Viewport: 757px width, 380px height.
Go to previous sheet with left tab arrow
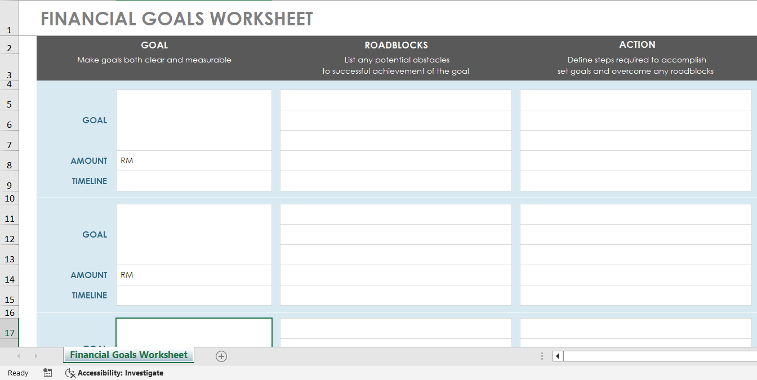(x=18, y=356)
